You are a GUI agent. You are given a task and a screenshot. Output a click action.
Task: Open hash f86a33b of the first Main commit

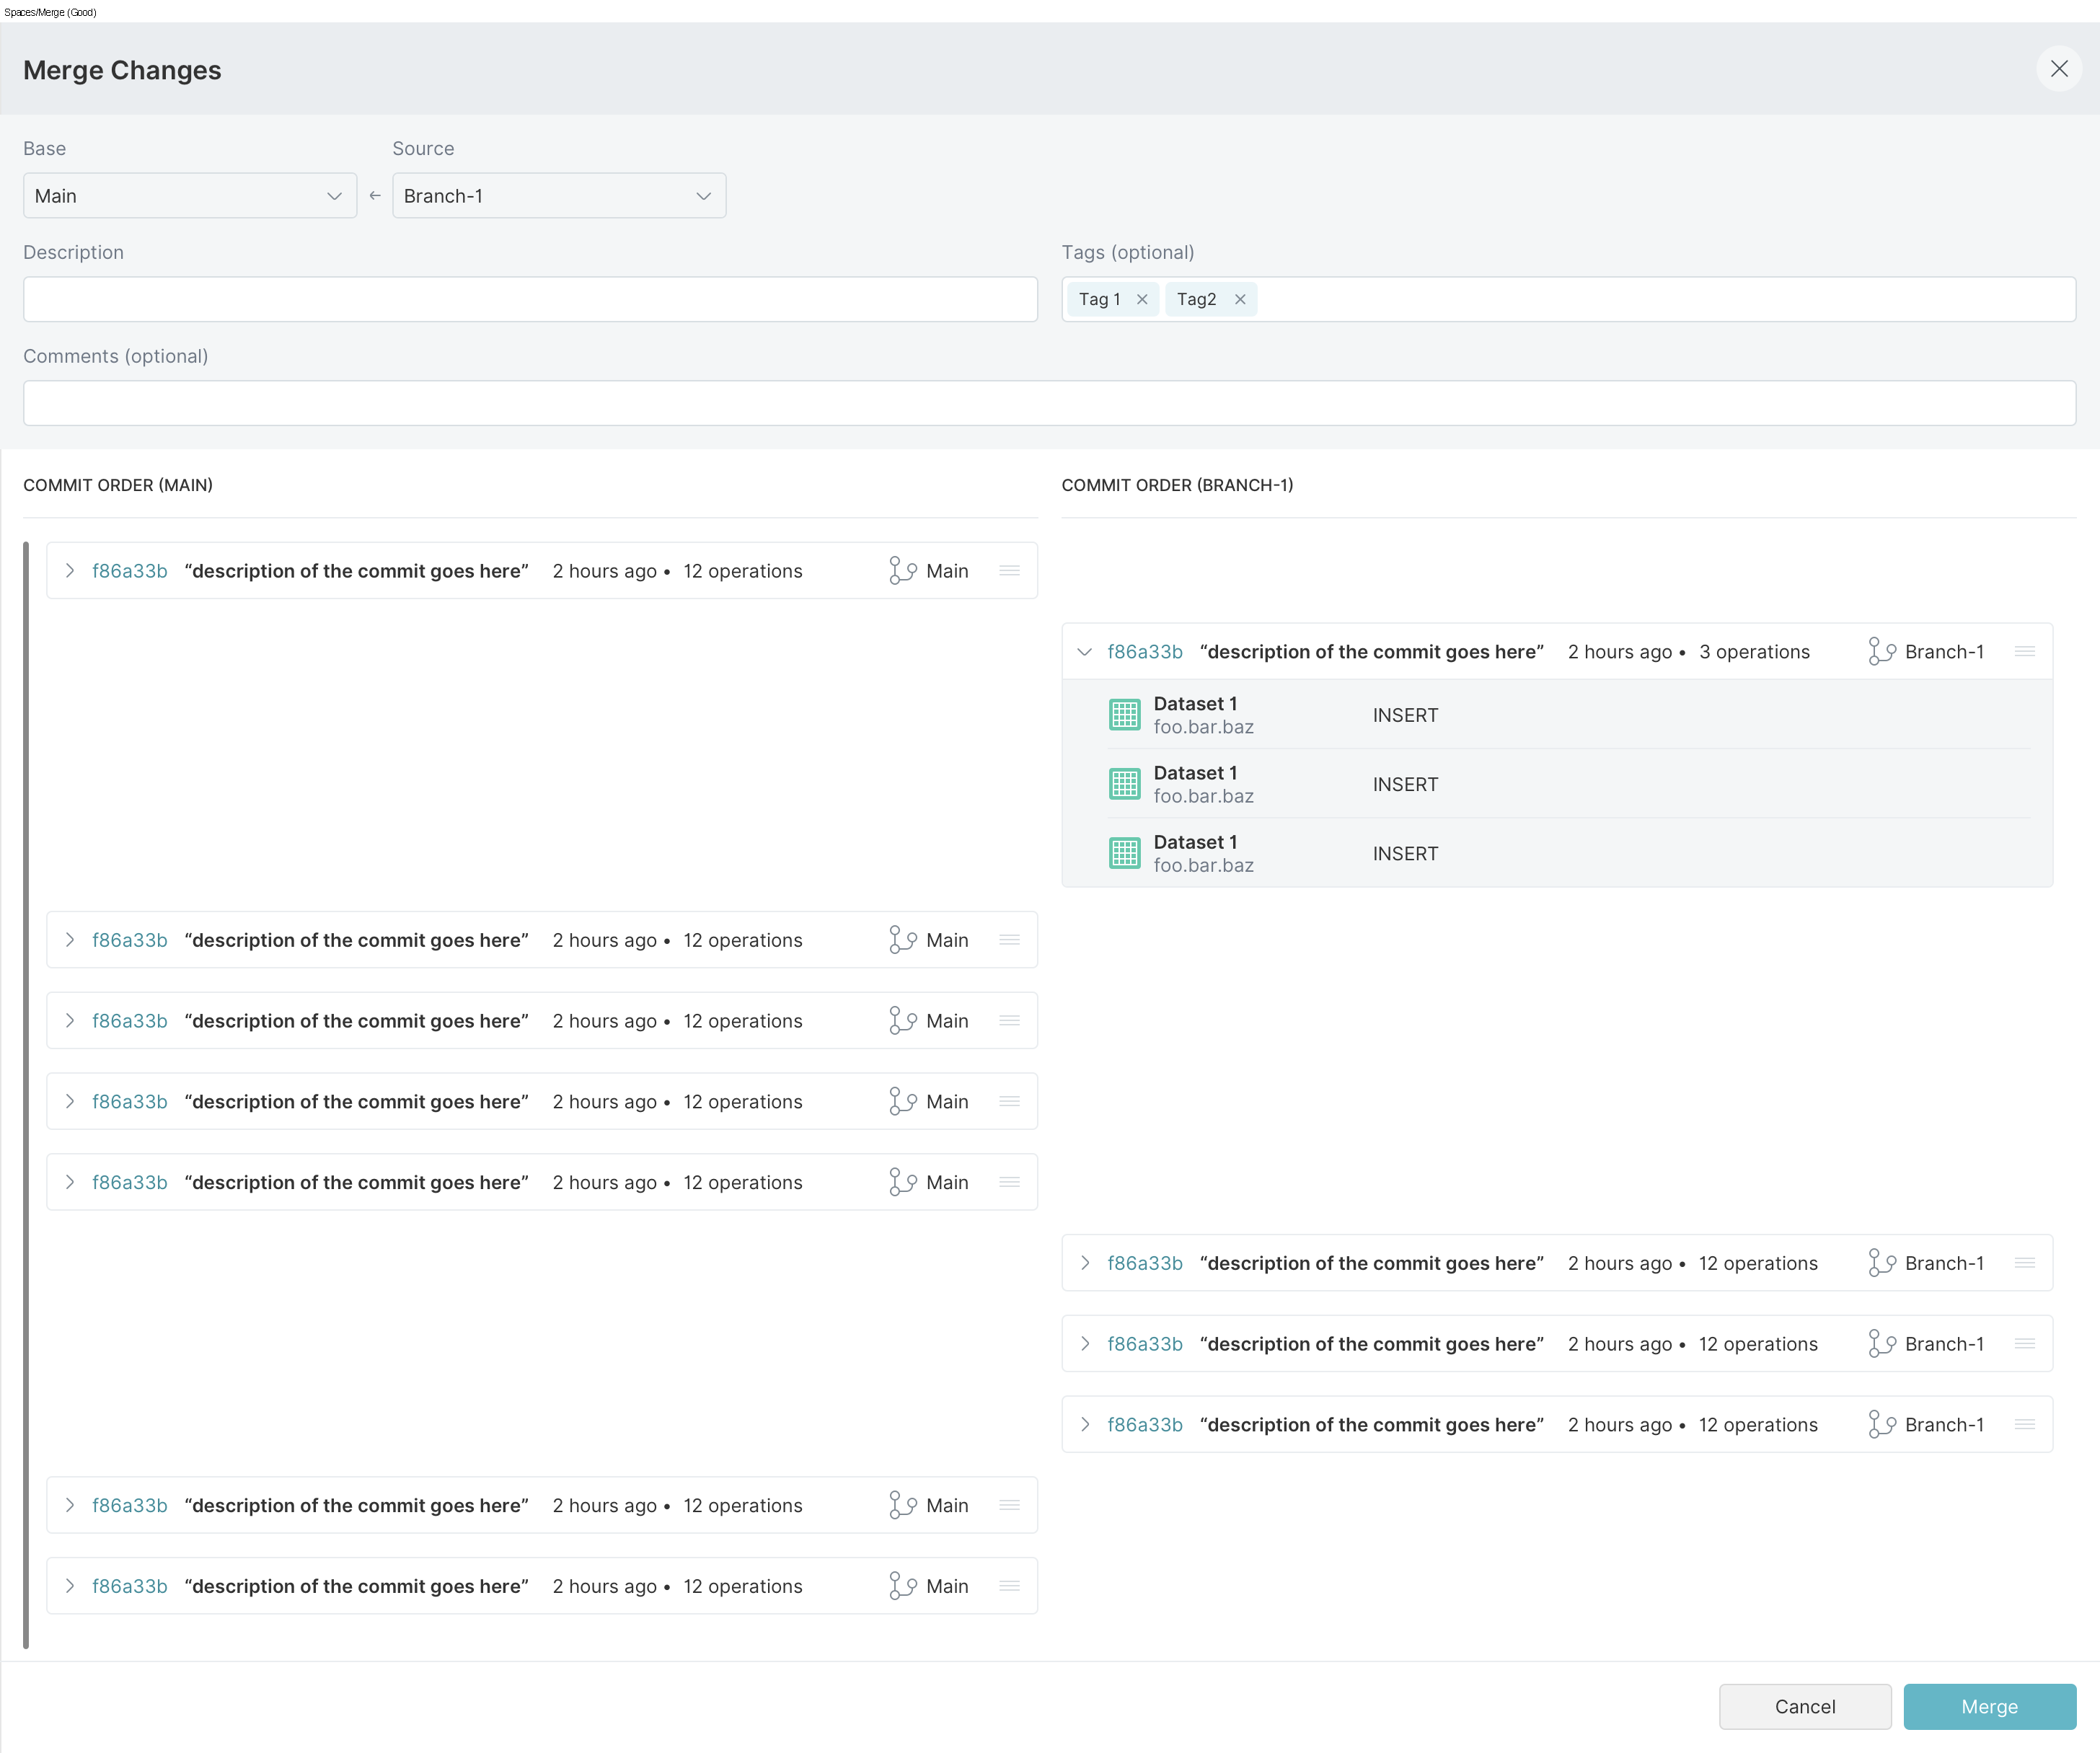129,571
